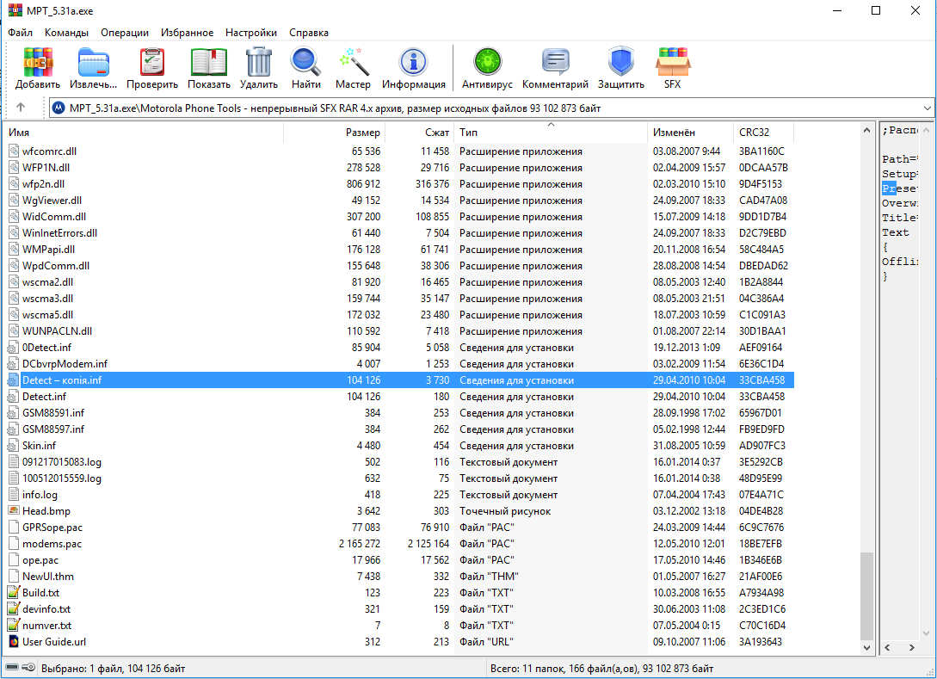Click the Найти magnifier icon
Viewport: 937px width, 679px height.
point(306,62)
